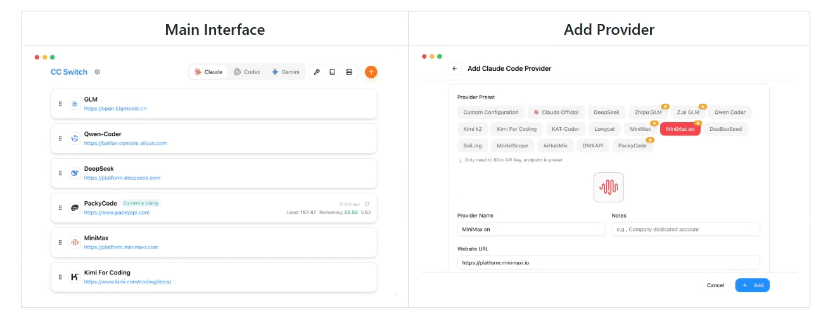Pick the Kimi For Coding preset
Image resolution: width=828 pixels, height=327 pixels.
tap(516, 129)
